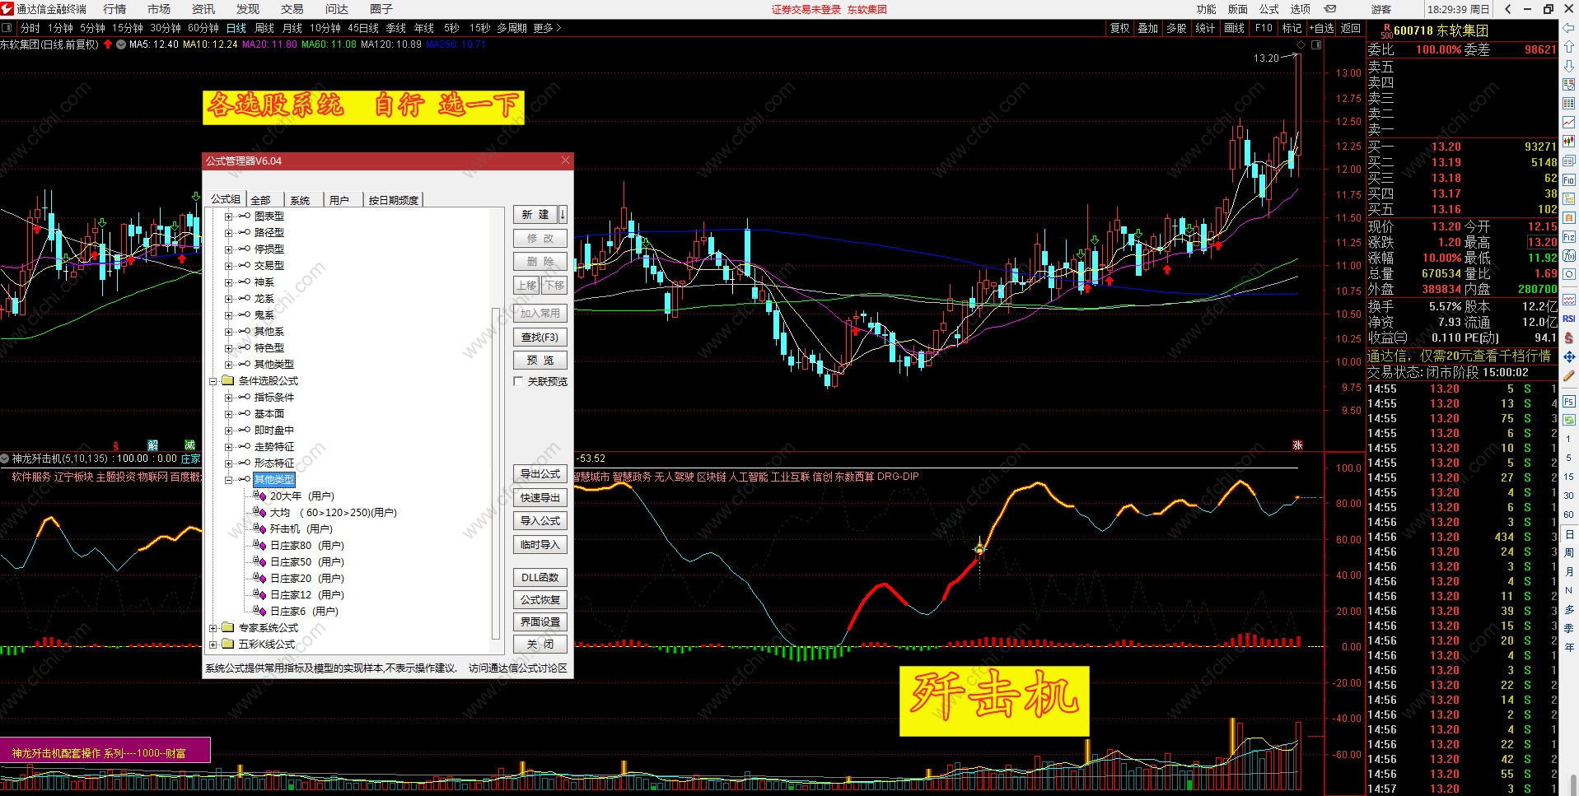Viewport: 1579px width, 796px height.
Task: Click the 歼击机 formula item icon
Action: click(x=260, y=528)
